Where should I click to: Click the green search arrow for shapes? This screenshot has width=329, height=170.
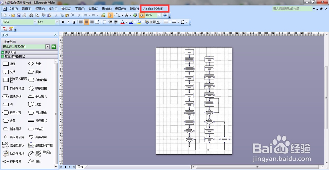coord(54,47)
